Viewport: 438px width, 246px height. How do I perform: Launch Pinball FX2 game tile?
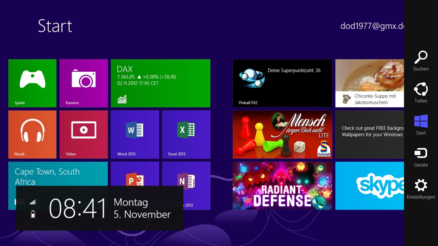point(282,83)
